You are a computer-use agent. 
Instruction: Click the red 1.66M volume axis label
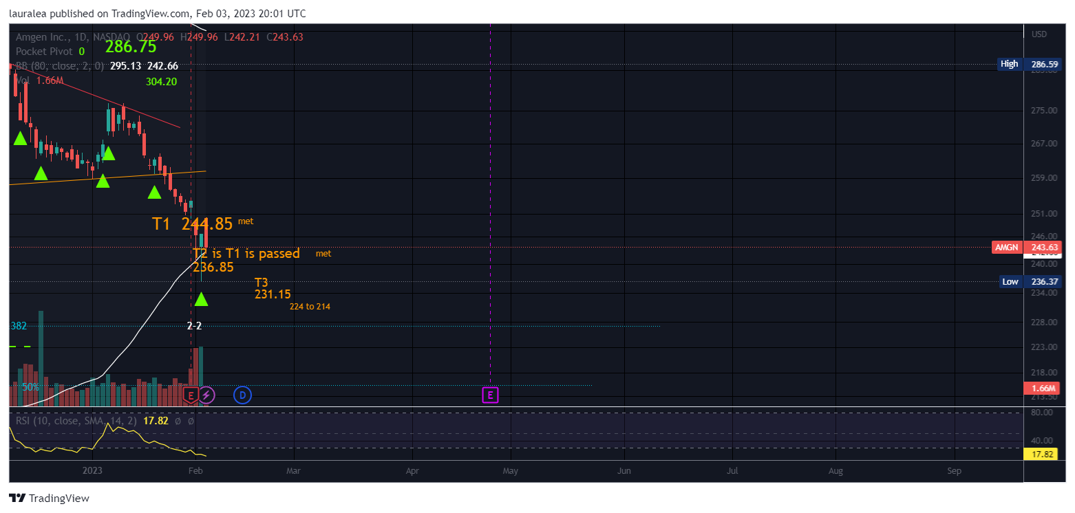coord(1042,388)
